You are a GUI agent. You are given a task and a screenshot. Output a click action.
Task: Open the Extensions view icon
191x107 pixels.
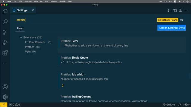[x=5, y=53]
